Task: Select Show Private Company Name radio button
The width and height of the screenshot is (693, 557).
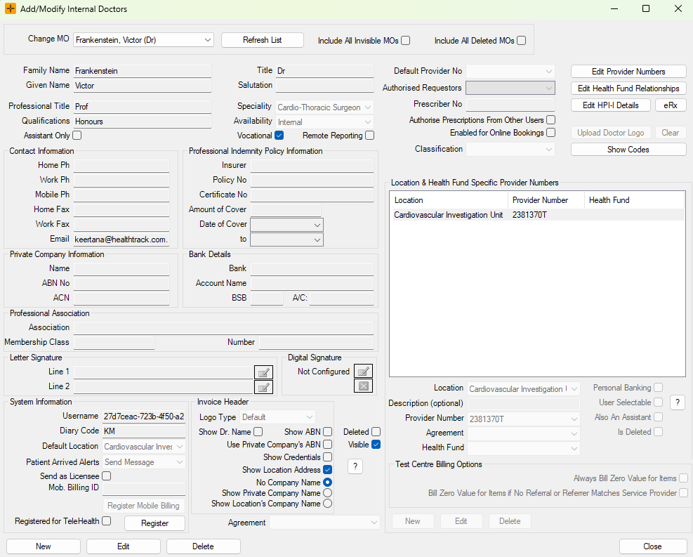Action: coord(327,493)
